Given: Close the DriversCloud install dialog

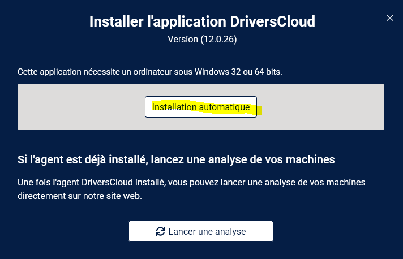Looking at the screenshot, I should (x=389, y=18).
